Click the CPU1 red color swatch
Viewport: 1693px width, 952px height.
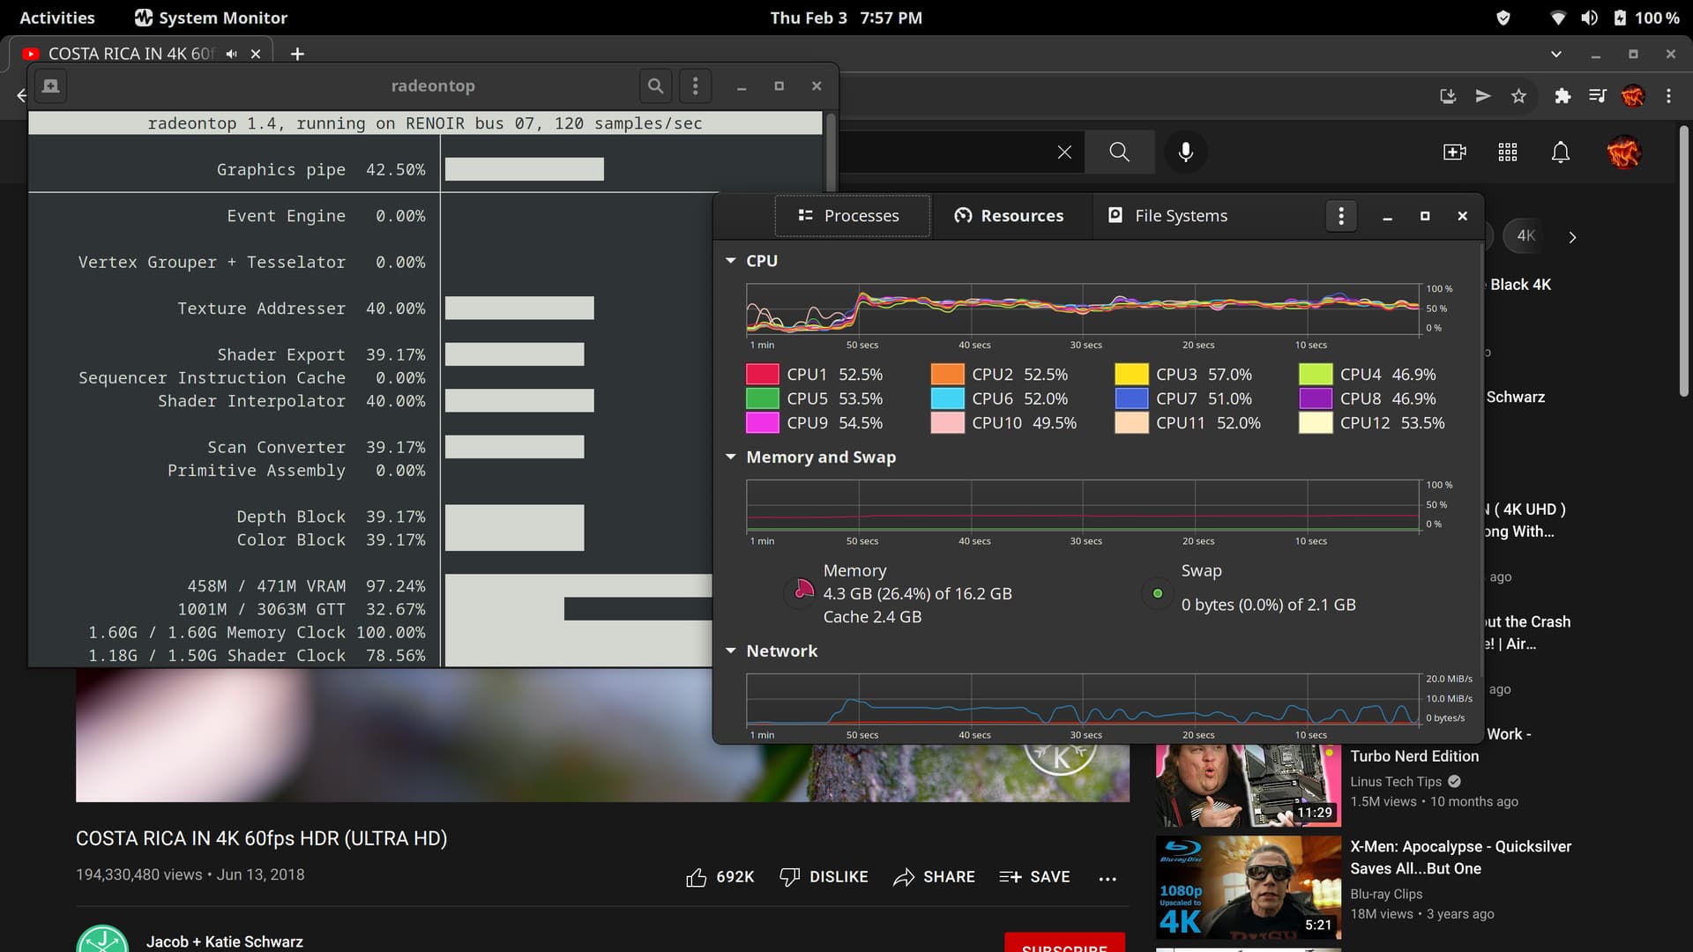click(x=762, y=375)
